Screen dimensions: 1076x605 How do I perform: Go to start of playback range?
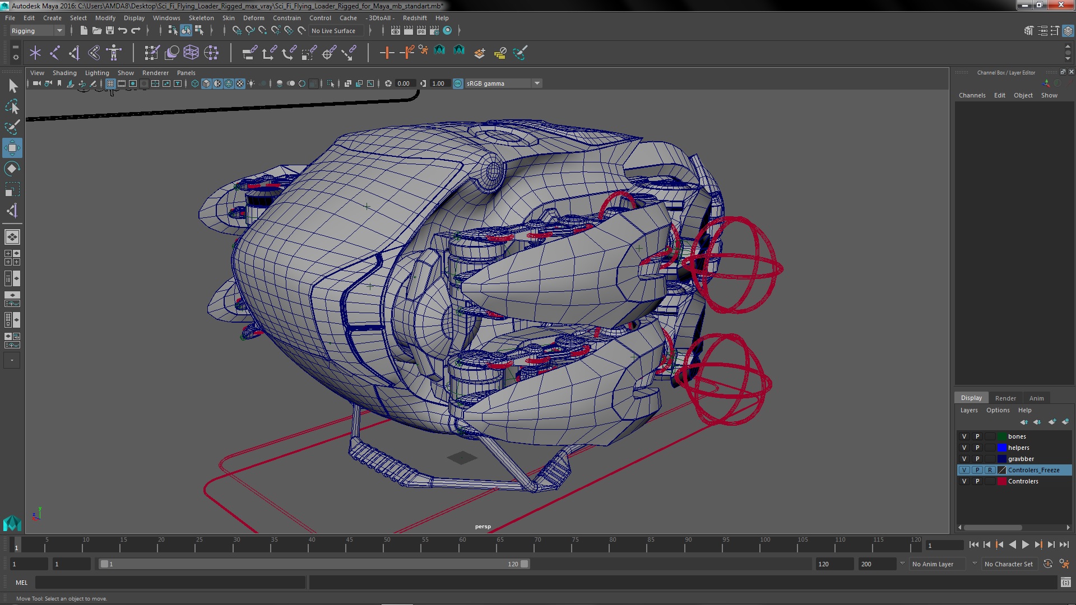(973, 544)
